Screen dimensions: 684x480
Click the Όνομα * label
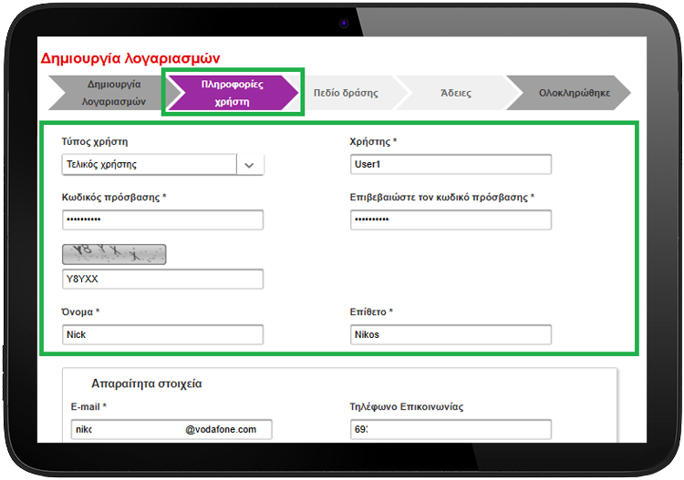coord(80,311)
